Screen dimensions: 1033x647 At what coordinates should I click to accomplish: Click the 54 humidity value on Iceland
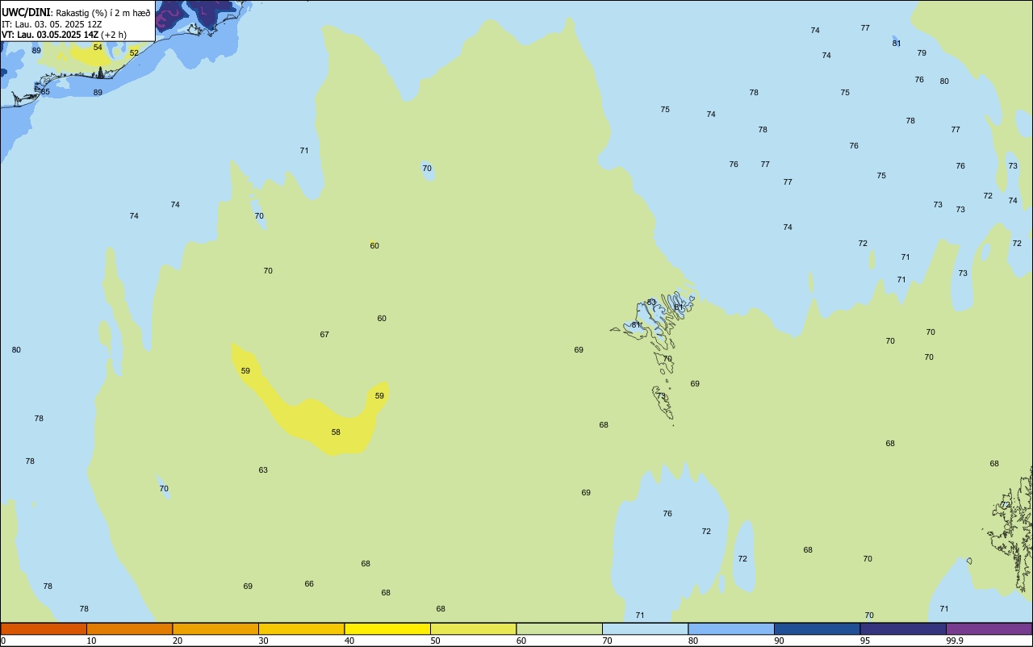(x=98, y=48)
